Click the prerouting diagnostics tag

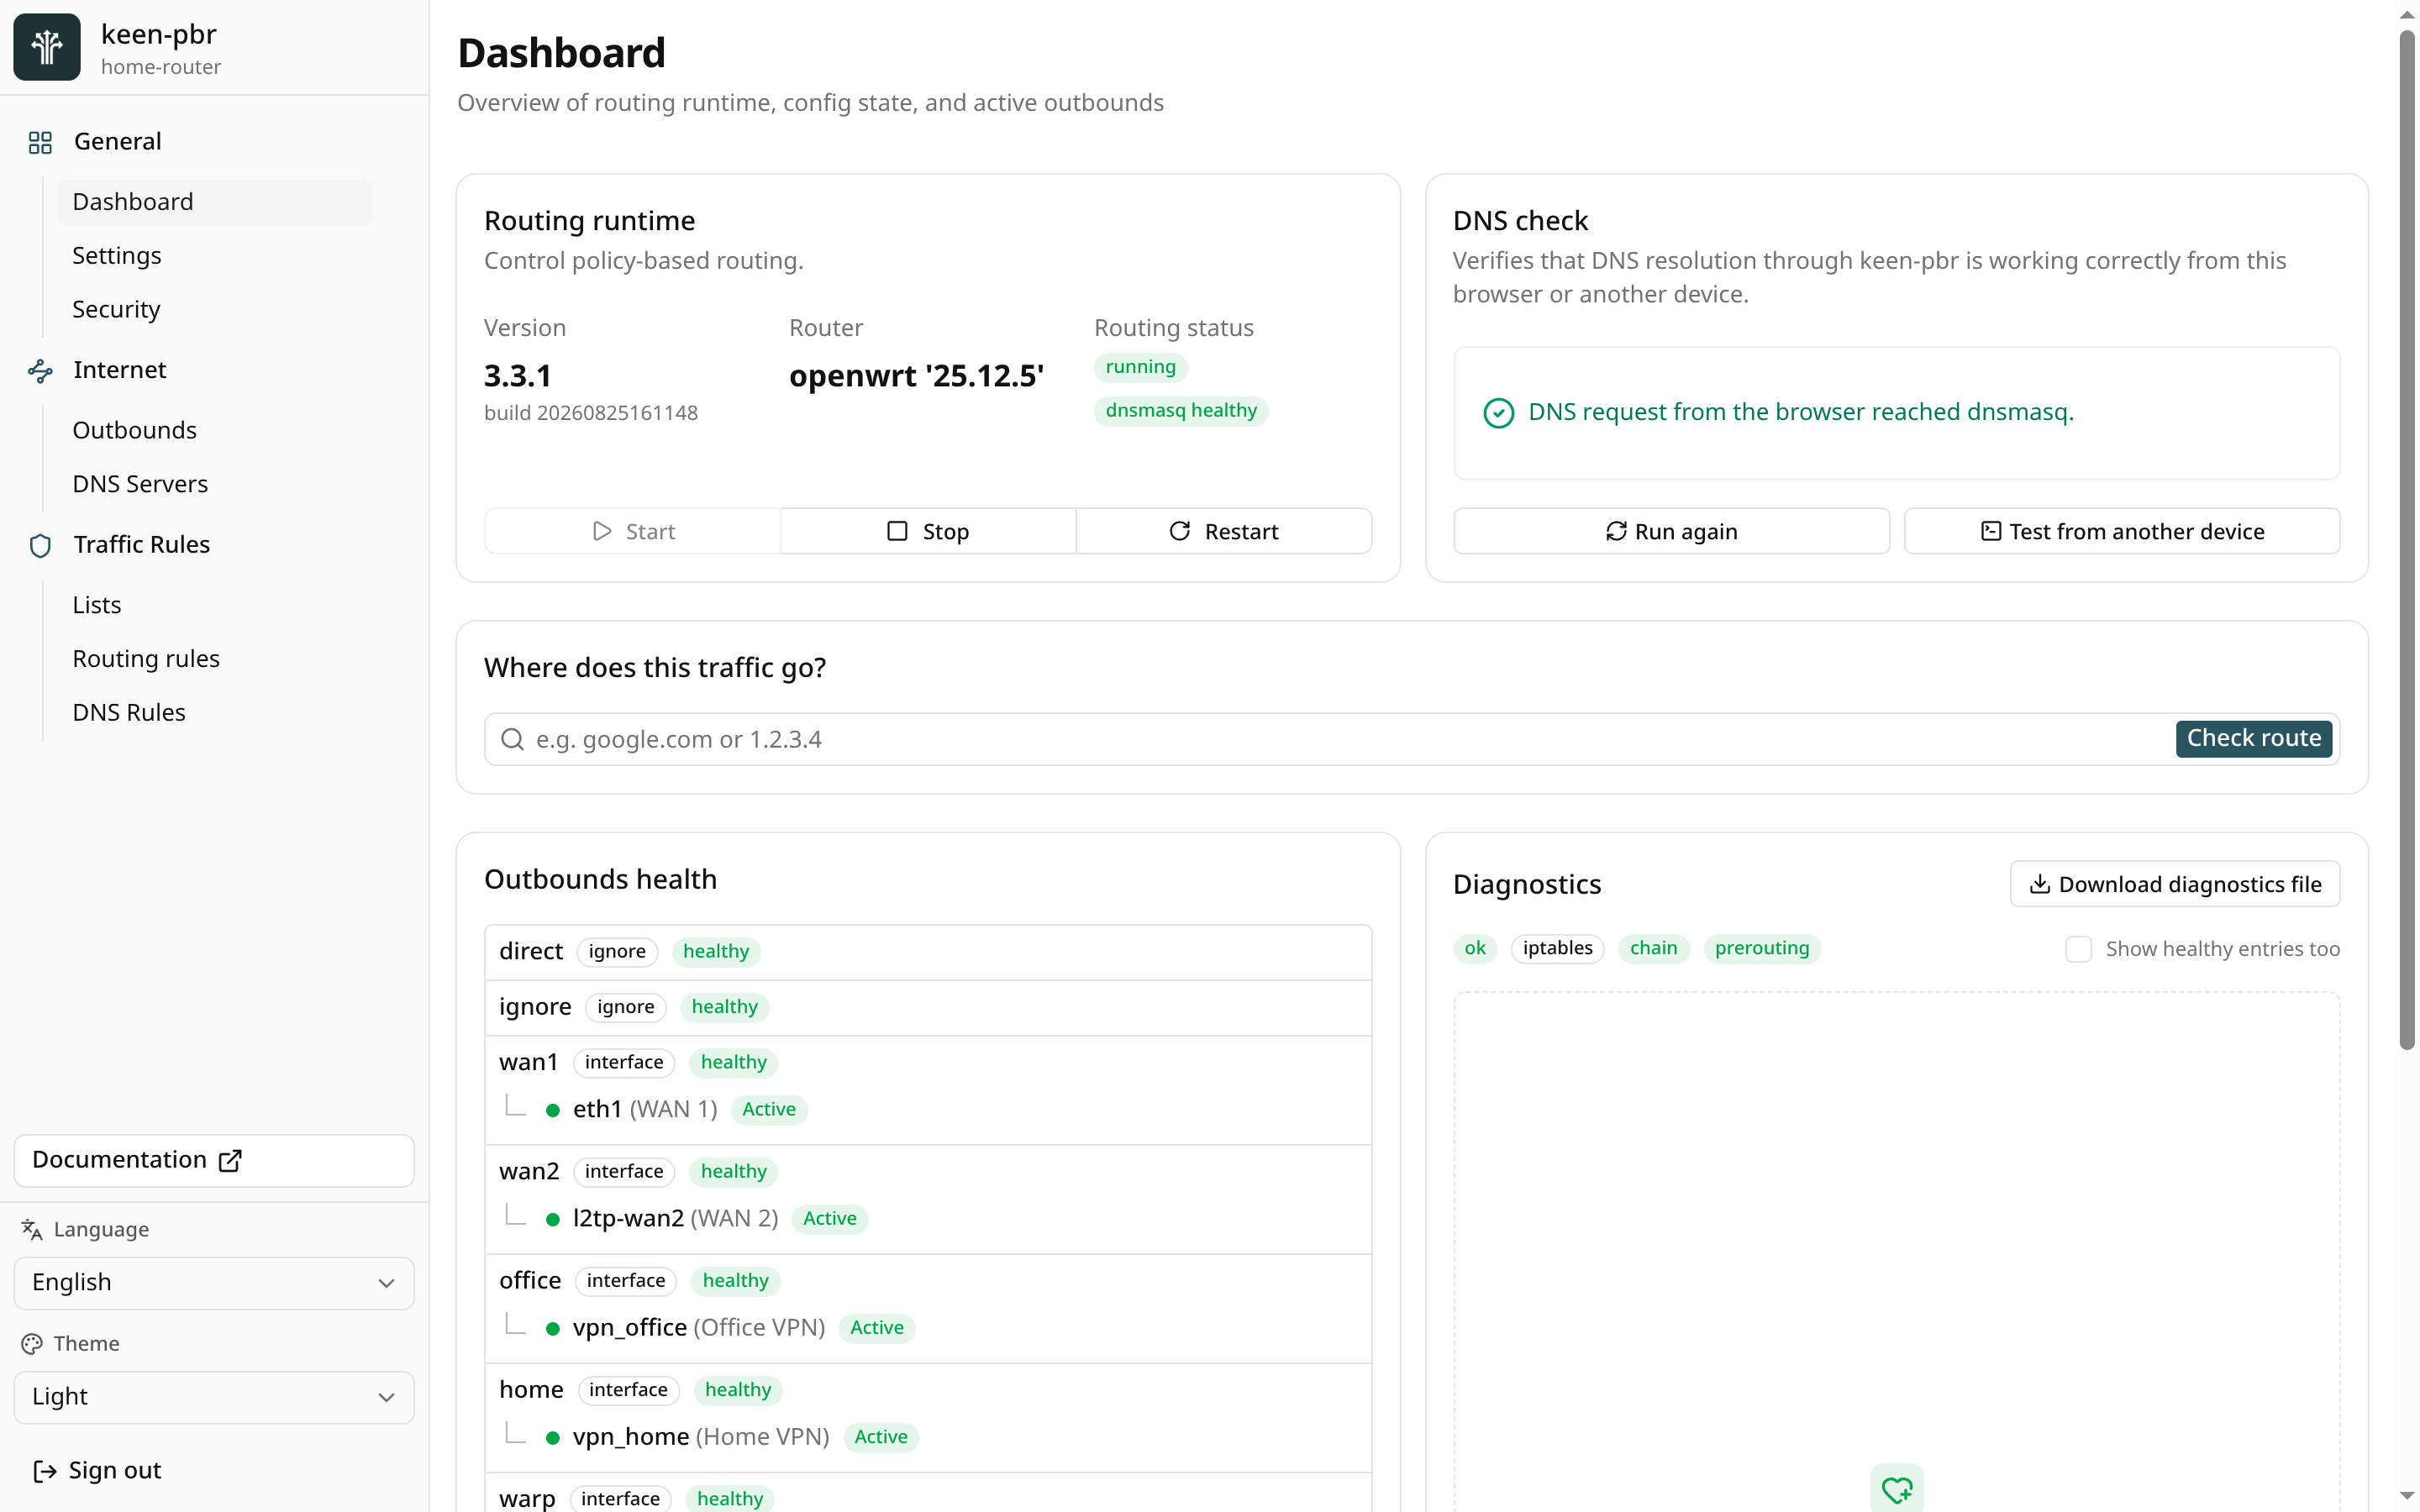click(x=1762, y=949)
